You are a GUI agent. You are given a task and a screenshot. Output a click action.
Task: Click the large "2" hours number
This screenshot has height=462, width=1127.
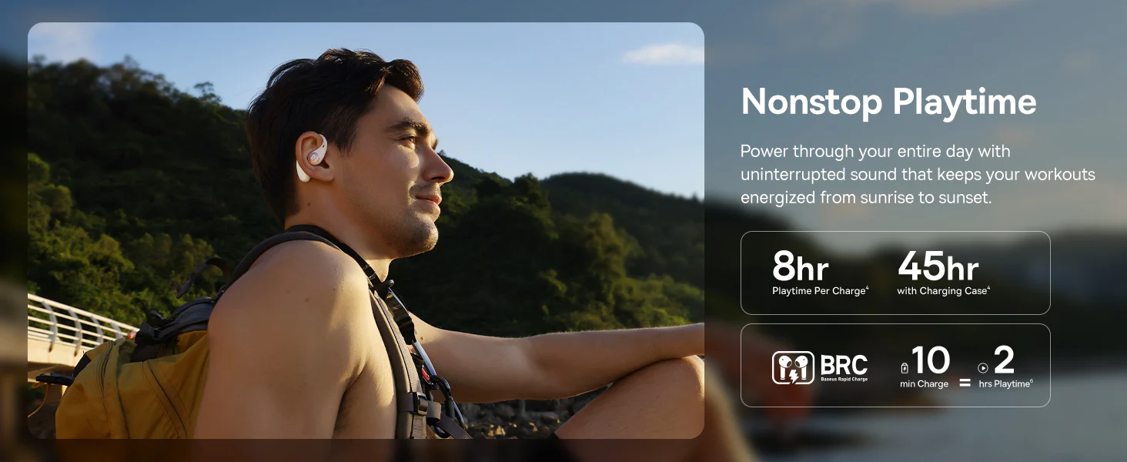1004,360
